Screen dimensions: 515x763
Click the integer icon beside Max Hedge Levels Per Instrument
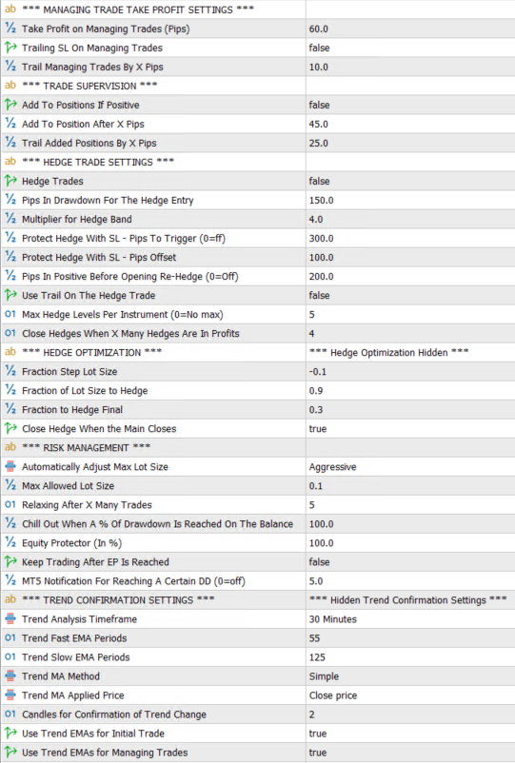pos(10,314)
